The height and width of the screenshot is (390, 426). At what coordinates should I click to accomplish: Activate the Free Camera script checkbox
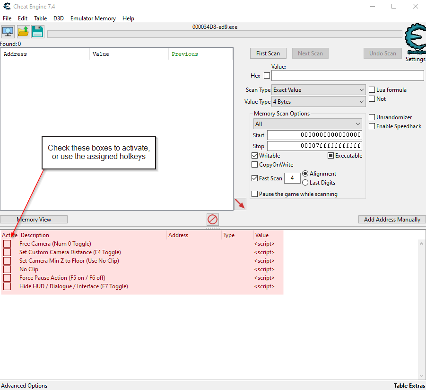coord(7,244)
